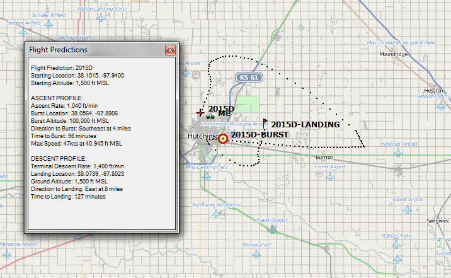Image resolution: width=451 pixels, height=278 pixels.
Task: Click the Blocker Field airplane icon
Action: pos(256,254)
